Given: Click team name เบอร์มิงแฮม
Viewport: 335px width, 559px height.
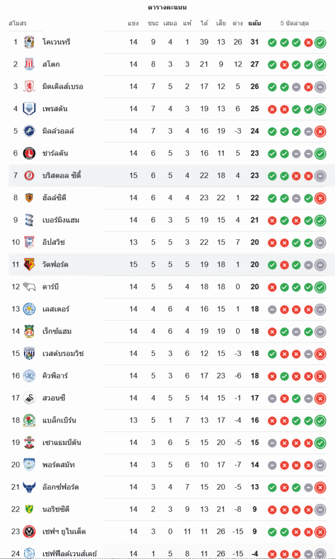Looking at the screenshot, I should pyautogui.click(x=61, y=220).
